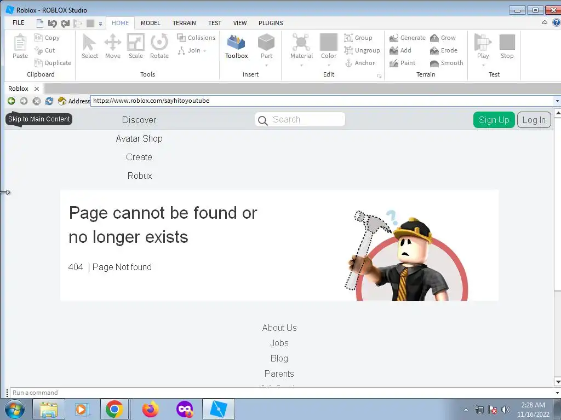Pick the Select tool arrow

pyautogui.click(x=89, y=46)
